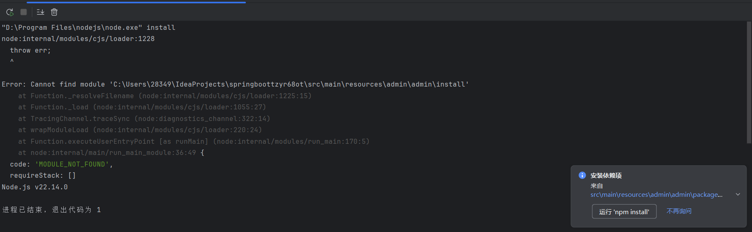Click the 'Error: Cannot find module' line
Viewport: 752px width, 232px height.
click(x=235, y=84)
